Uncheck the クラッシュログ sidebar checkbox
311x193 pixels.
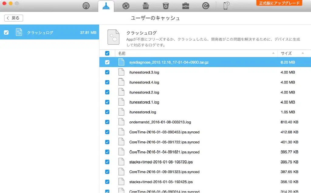(x=6, y=32)
